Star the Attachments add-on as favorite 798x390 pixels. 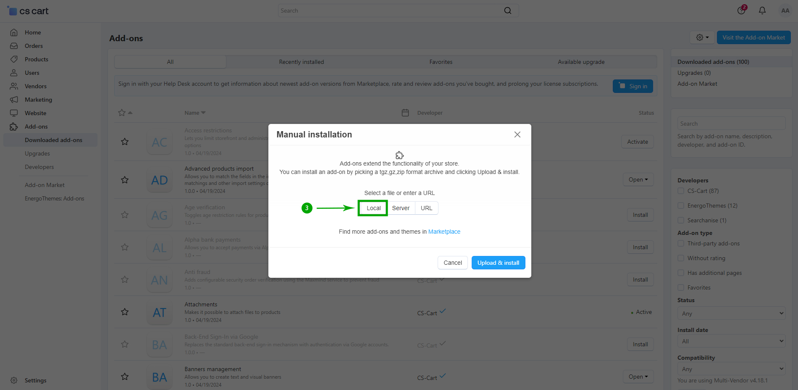125,312
